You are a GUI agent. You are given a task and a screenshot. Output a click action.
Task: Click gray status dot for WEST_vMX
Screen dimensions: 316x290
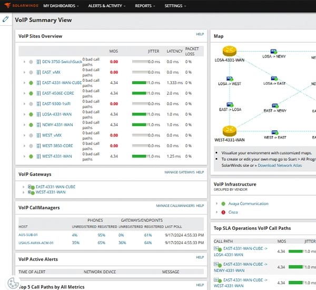pos(31,135)
